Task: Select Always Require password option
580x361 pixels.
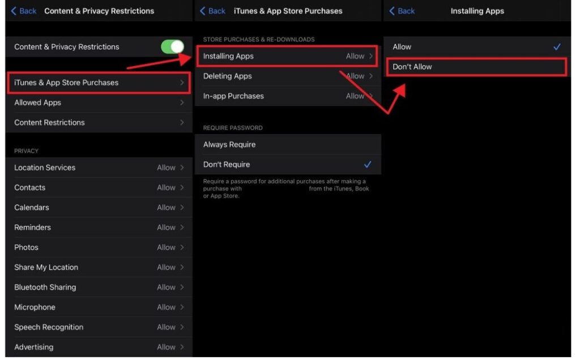Action: [x=288, y=144]
